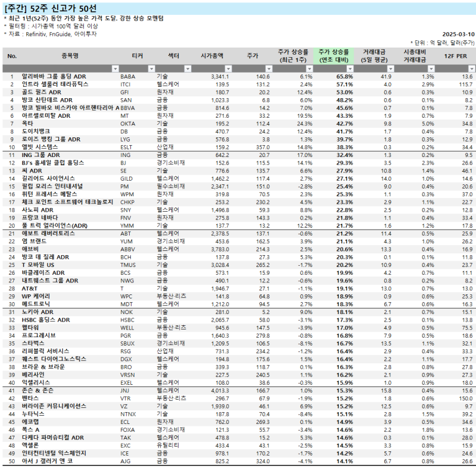
Task: Select the 알리바바 그룹 홀딩 ADR cell
Action: click(x=54, y=77)
